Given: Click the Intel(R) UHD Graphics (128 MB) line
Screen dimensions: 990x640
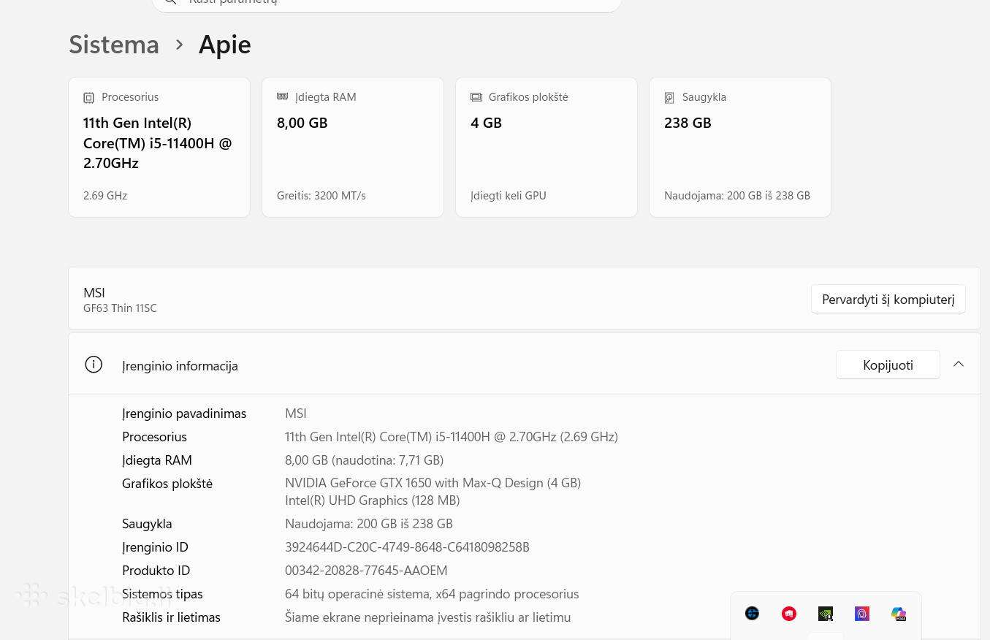Looking at the screenshot, I should [x=373, y=500].
